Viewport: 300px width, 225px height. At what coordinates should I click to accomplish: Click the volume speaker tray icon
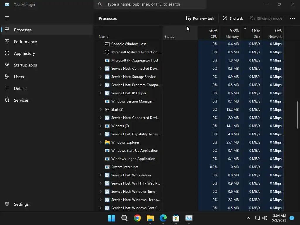click(265, 218)
